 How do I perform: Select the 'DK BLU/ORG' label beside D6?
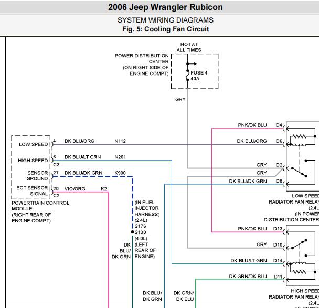pyautogui.click(x=252, y=141)
